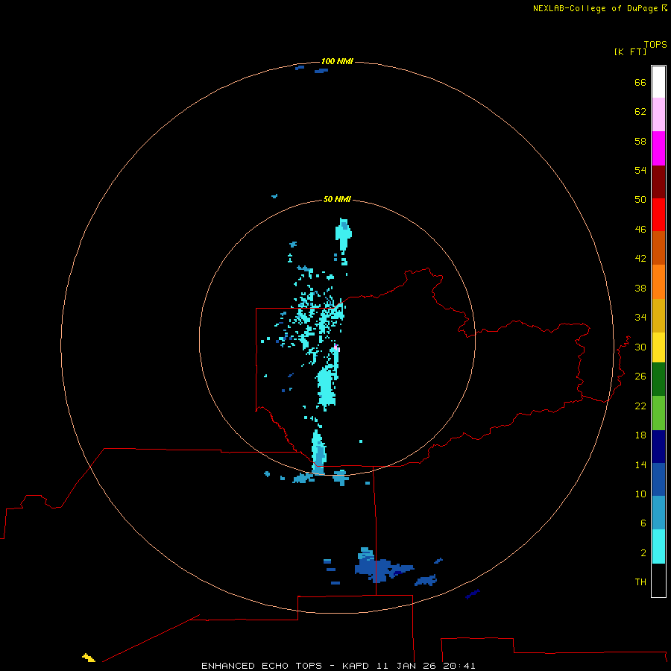Click the bright red legend swatch
Viewport: 671px width, 671px height.
[658, 215]
